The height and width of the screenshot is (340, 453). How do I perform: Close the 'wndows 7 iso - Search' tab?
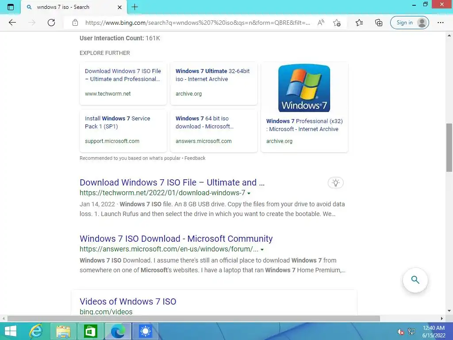[119, 7]
